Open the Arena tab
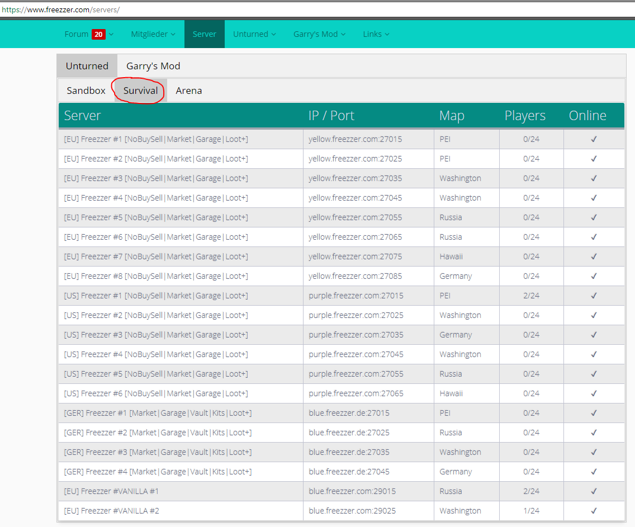Image resolution: width=635 pixels, height=527 pixels. [189, 91]
